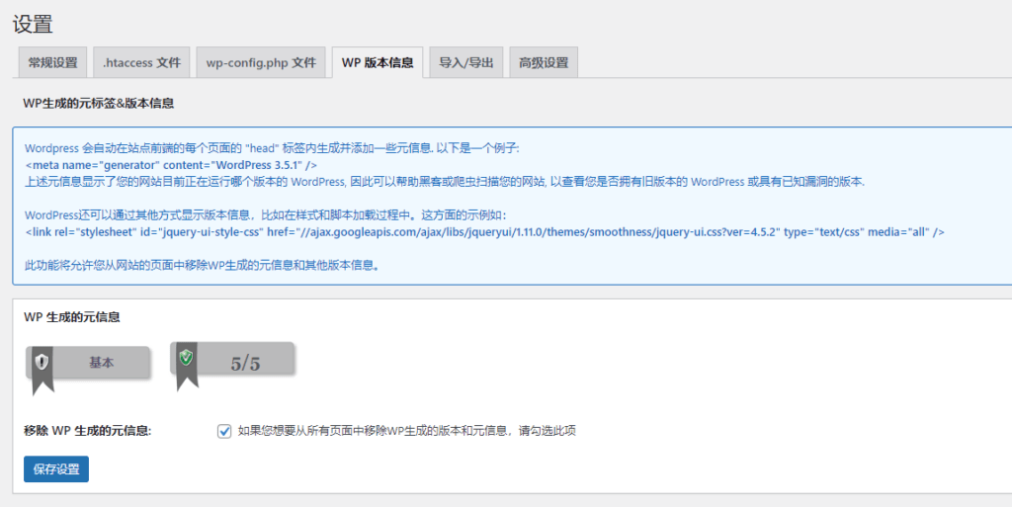This screenshot has width=1012, height=507.
Task: Click the link stylesheet jquery-ui example code
Action: click(x=484, y=231)
